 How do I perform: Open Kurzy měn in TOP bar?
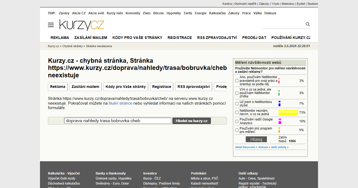tap(115, 13)
